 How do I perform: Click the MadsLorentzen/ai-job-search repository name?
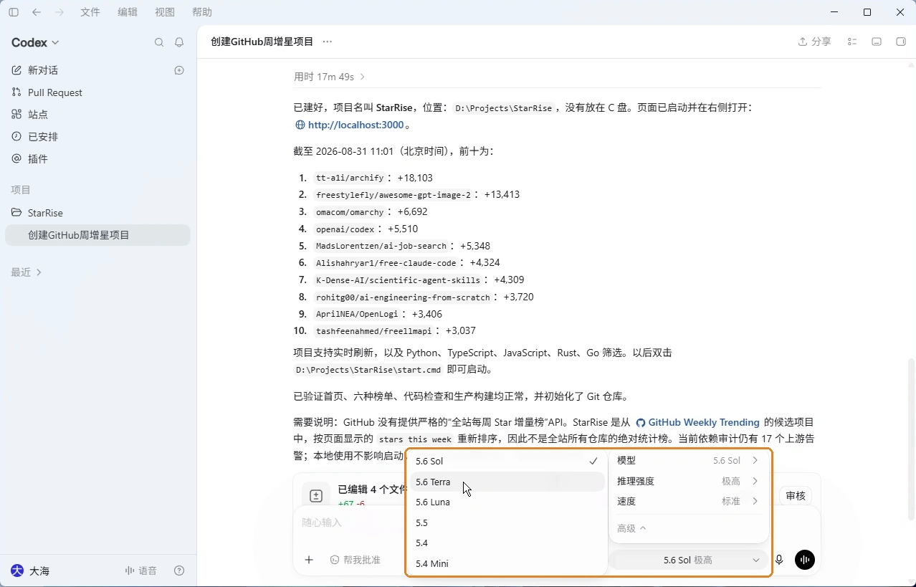[381, 246]
